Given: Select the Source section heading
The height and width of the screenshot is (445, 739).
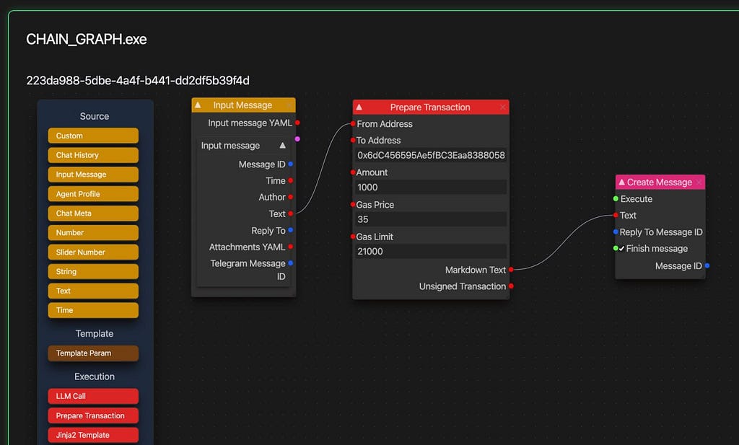Looking at the screenshot, I should point(95,116).
